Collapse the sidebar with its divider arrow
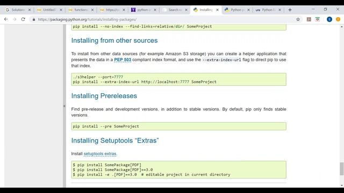This screenshot has width=344, height=193. [64, 106]
